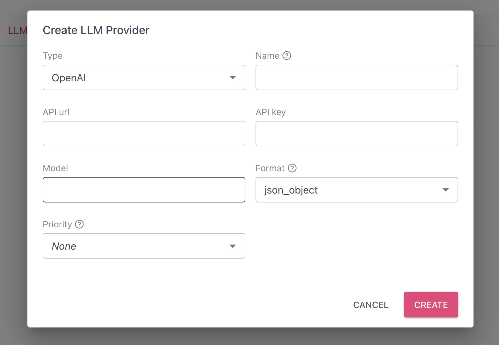499x345 pixels.
Task: Click the Priority label text
Action: (57, 224)
